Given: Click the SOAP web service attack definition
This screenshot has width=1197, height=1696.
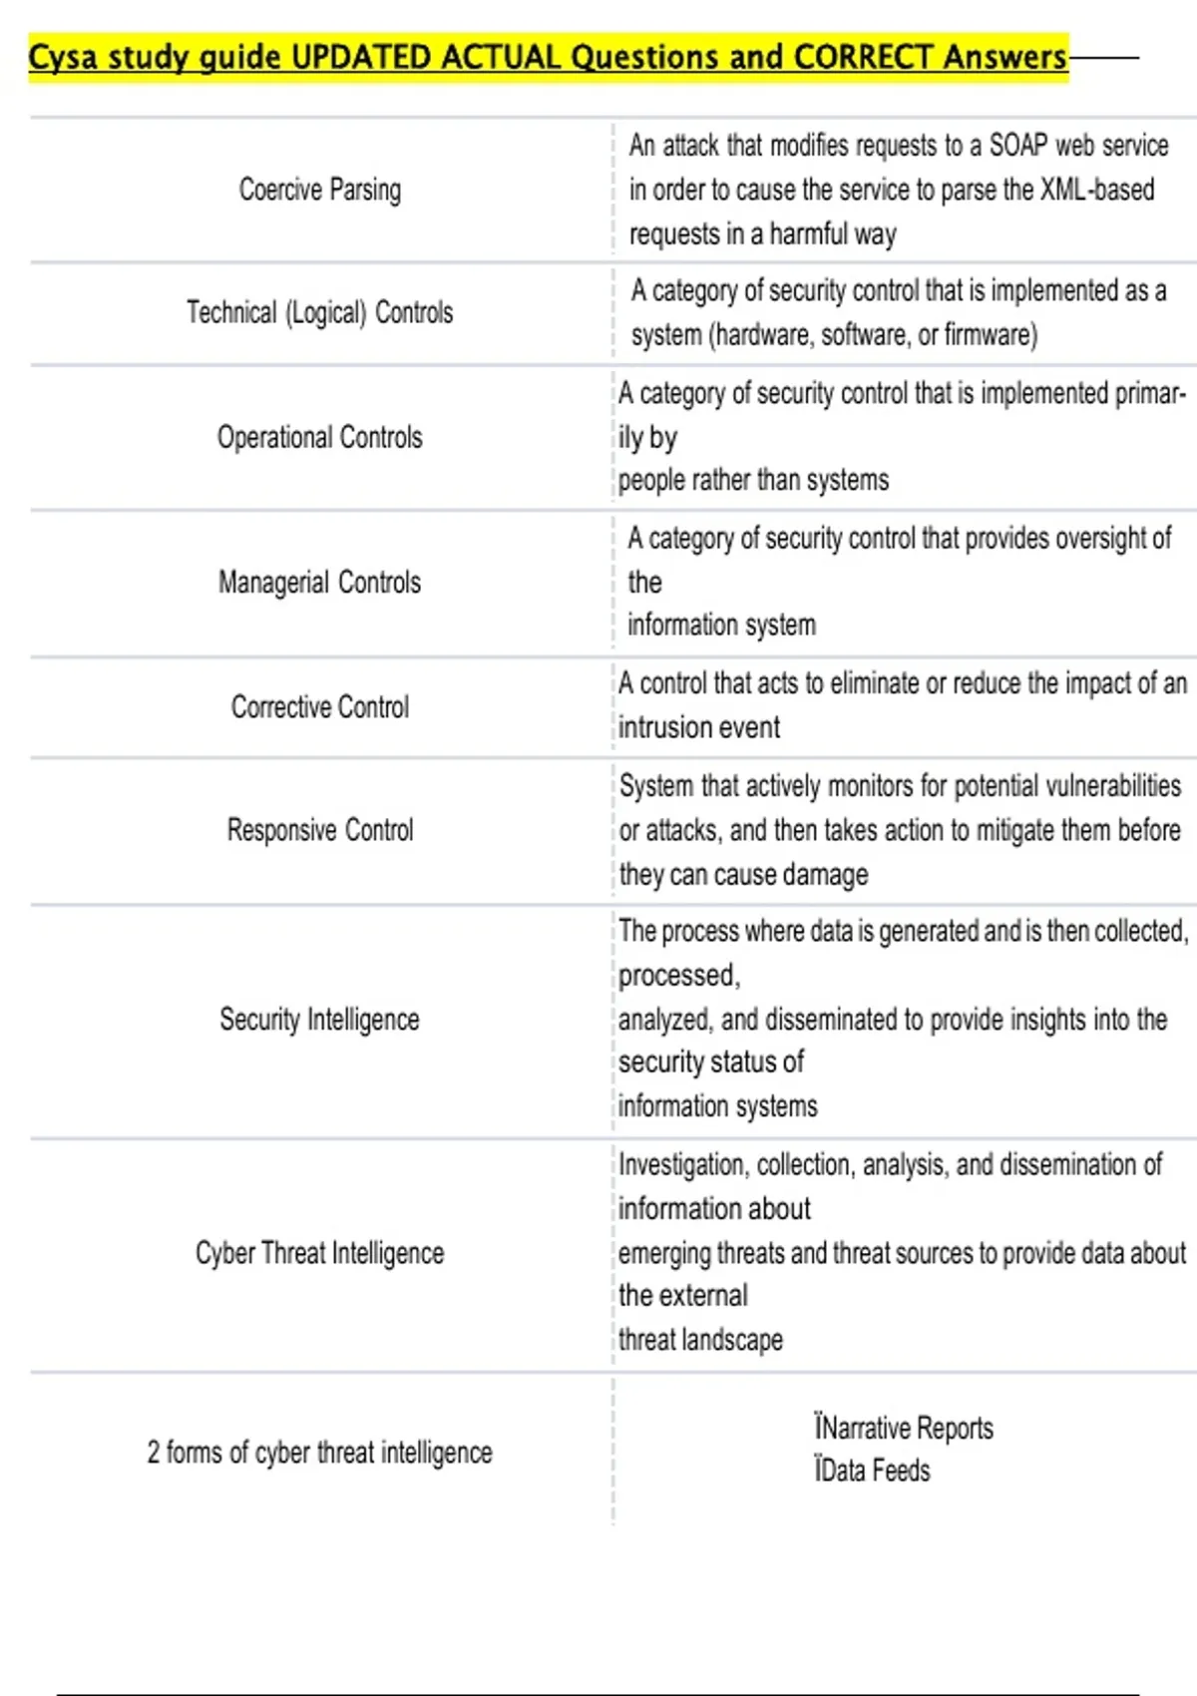Looking at the screenshot, I should coord(898,190).
